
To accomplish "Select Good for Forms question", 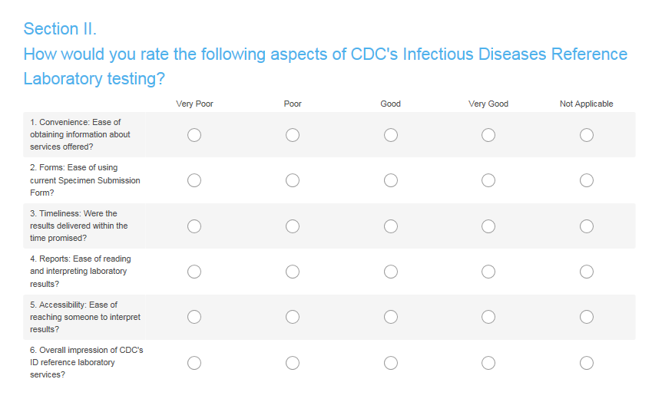I will coord(391,180).
